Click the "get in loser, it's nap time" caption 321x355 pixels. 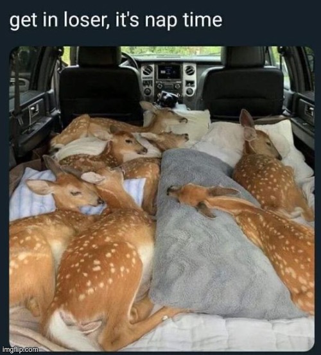click(116, 20)
